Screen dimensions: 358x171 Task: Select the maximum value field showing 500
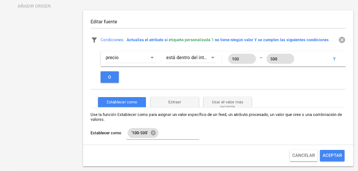tap(280, 59)
